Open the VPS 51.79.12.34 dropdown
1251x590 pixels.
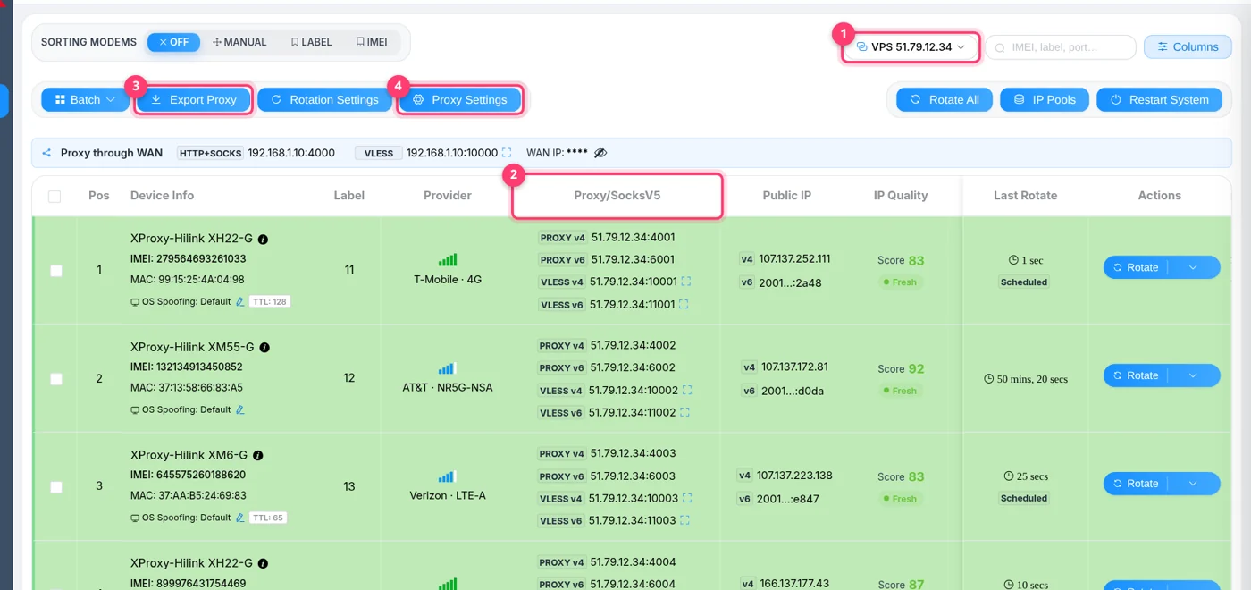click(911, 46)
